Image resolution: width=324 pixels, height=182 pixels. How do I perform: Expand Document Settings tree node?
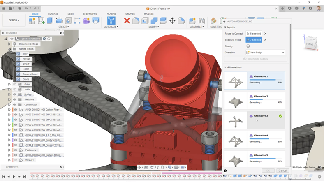[9, 44]
